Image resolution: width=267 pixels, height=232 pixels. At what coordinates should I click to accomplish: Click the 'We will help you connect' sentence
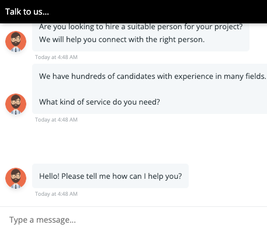pos(122,40)
